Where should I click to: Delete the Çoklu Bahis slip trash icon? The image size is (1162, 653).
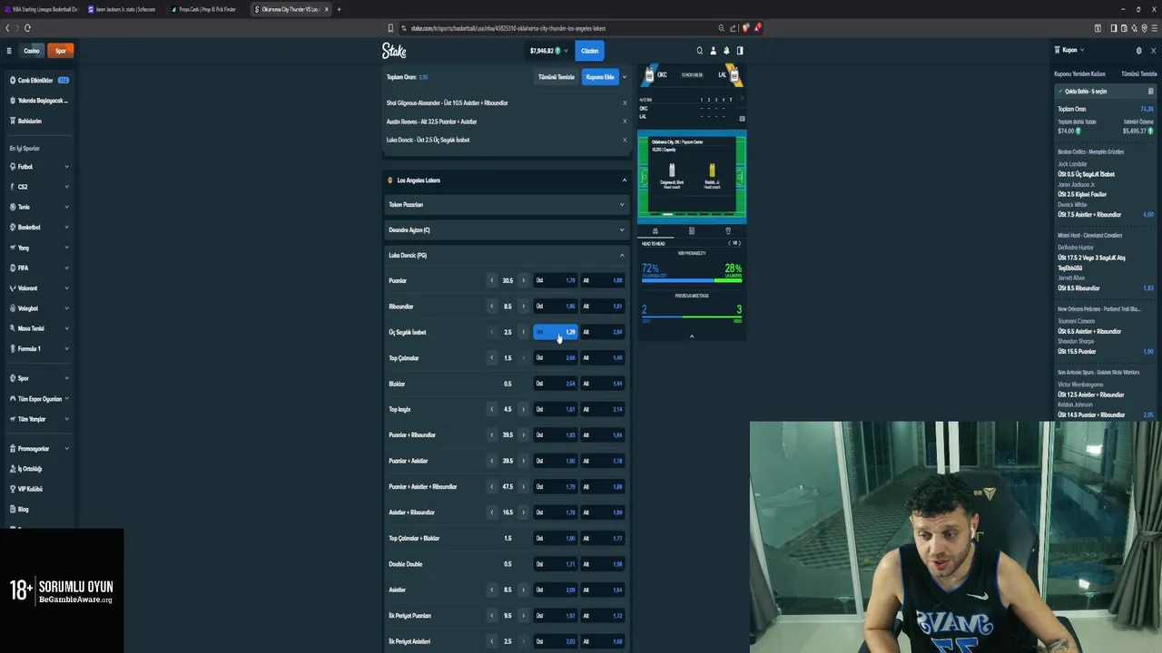point(1150,92)
